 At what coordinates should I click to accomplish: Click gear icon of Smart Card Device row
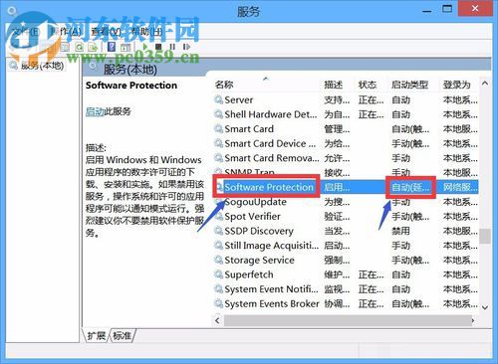[218, 143]
